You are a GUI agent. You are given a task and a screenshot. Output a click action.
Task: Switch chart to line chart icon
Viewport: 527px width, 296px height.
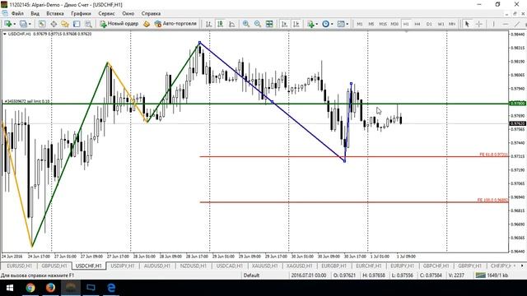coord(232,24)
